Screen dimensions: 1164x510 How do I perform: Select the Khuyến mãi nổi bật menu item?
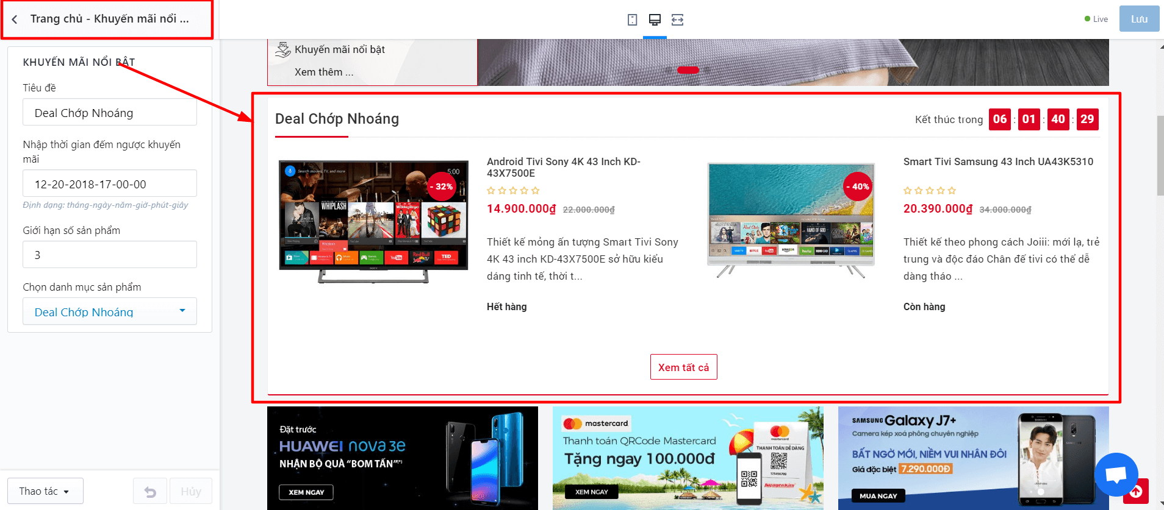[x=340, y=49]
